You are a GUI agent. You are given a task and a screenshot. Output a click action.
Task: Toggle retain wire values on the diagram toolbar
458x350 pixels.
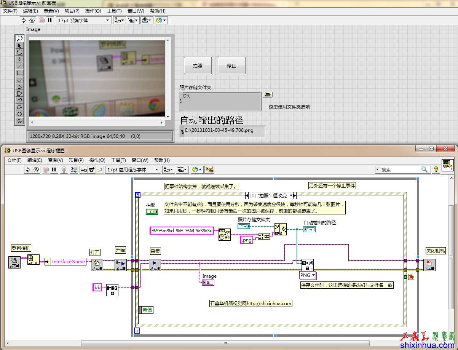(73, 169)
